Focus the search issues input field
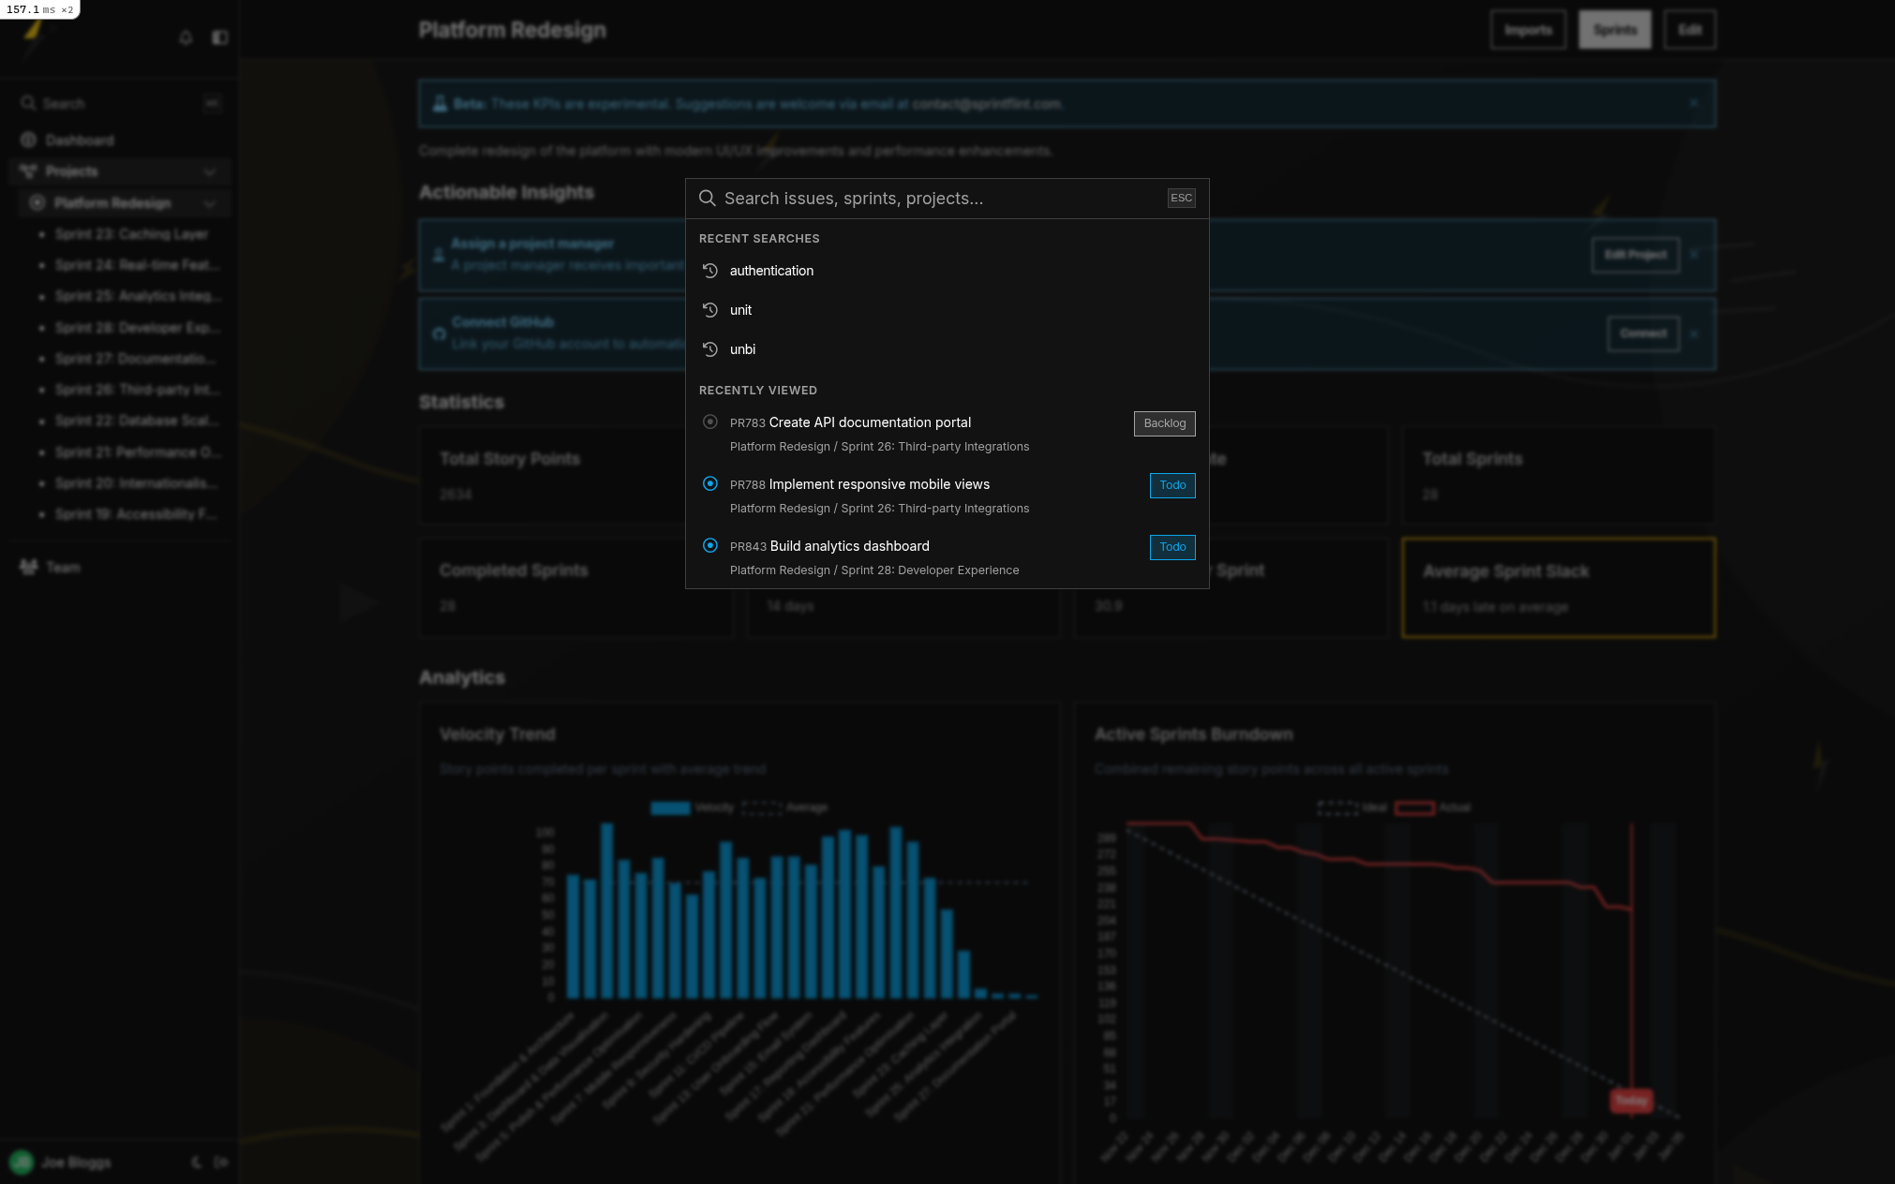This screenshot has height=1184, width=1895. coord(937,199)
